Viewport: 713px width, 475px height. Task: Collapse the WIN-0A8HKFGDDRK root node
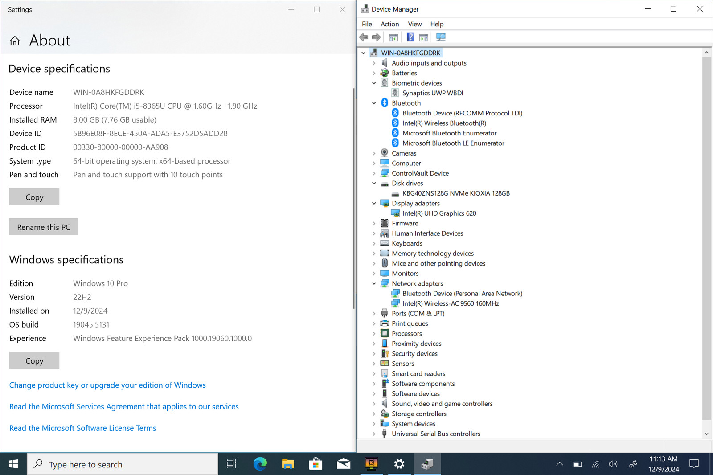click(364, 53)
